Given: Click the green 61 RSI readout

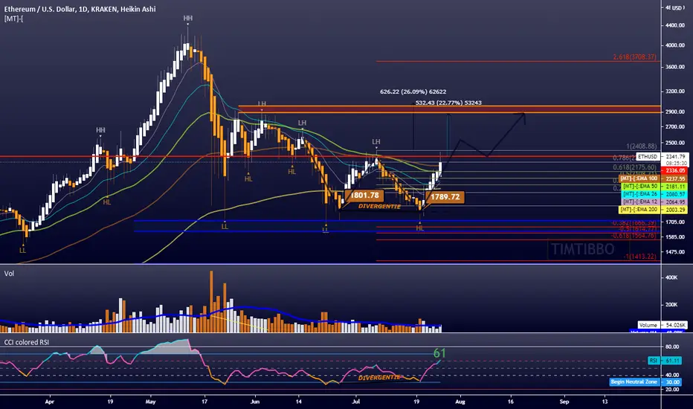Looking at the screenshot, I should 439,353.
